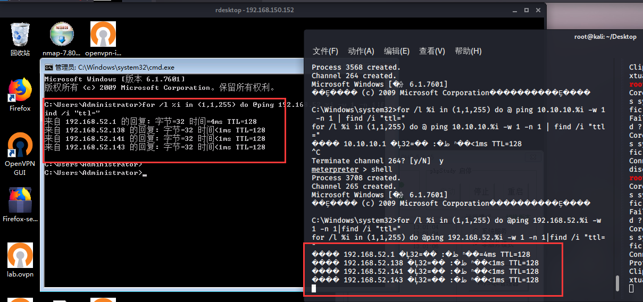Click the 192.168.52.138 line in Kali terminal
The height and width of the screenshot is (302, 643).
(425, 263)
